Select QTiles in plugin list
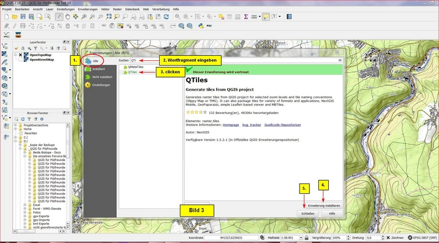 (x=132, y=72)
